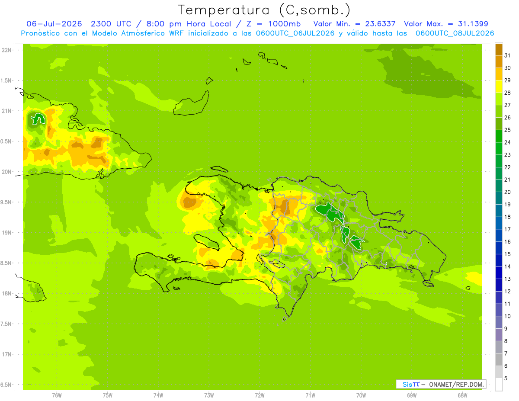Click the color scale label "5"
The width and height of the screenshot is (519, 401).
tap(506, 378)
